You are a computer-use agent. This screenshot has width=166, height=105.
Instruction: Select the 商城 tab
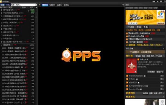(139, 27)
